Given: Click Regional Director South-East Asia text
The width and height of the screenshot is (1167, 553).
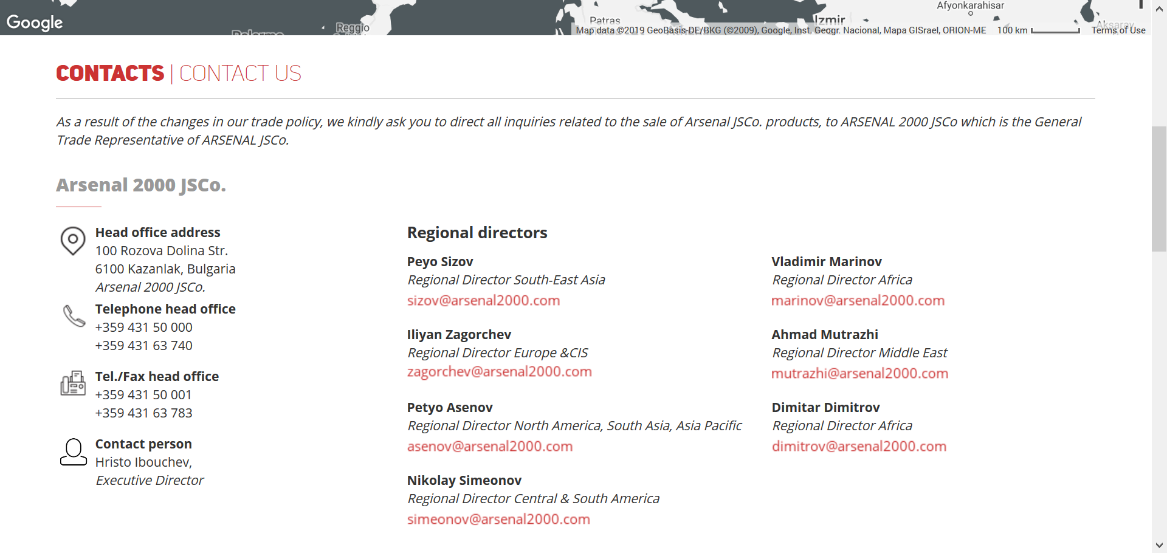Looking at the screenshot, I should tap(506, 280).
